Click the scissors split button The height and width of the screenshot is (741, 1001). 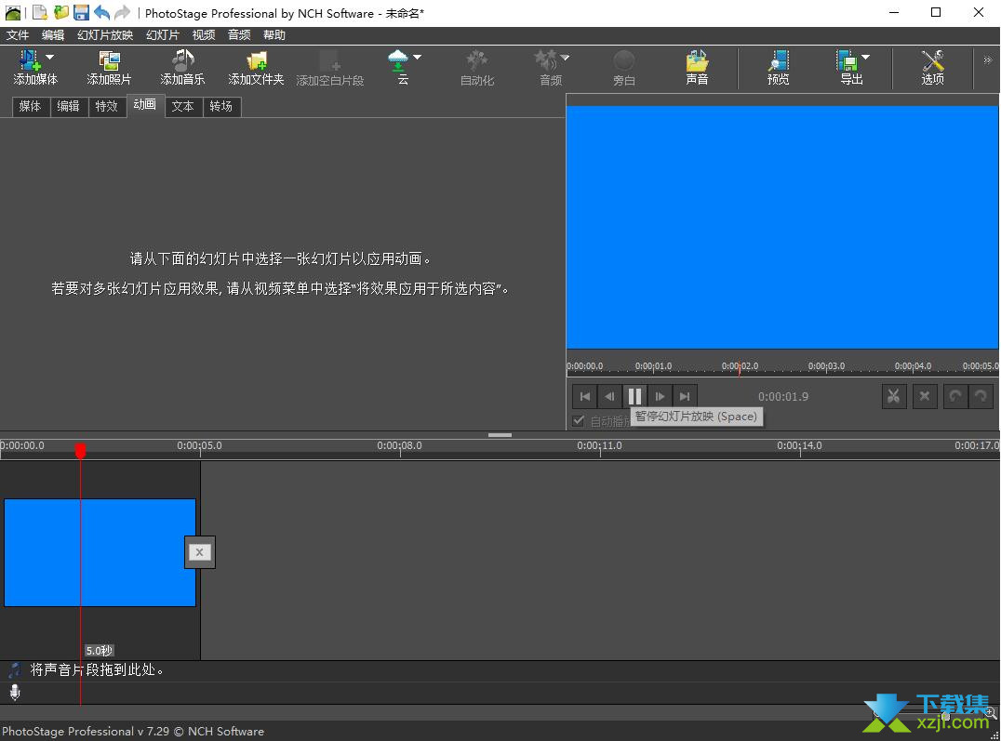click(x=894, y=396)
